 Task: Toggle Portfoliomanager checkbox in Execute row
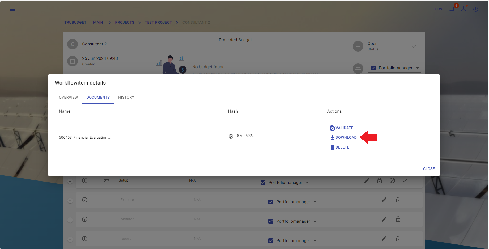coord(271,202)
